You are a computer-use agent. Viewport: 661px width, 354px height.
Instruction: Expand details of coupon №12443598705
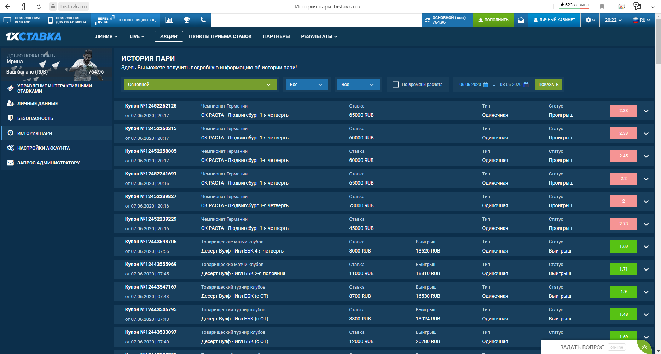(646, 247)
